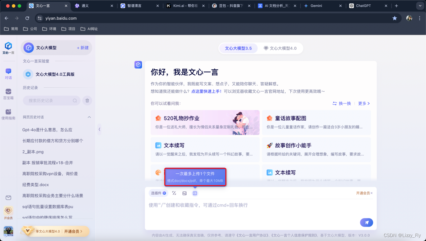
Task: Switch to the AI 文档分析 browser tab
Action: (x=276, y=6)
